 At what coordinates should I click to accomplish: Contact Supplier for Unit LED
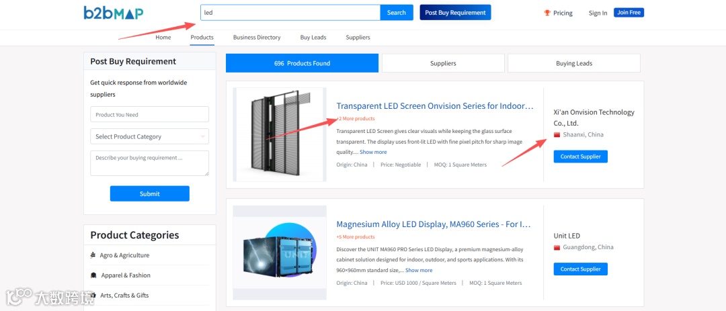click(581, 269)
